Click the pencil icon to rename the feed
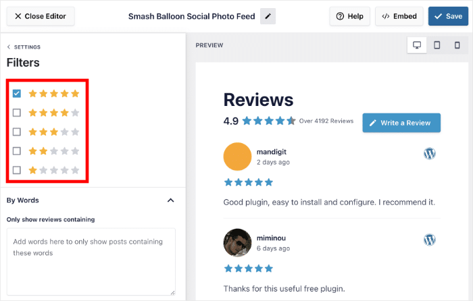473x301 pixels. pyautogui.click(x=268, y=16)
